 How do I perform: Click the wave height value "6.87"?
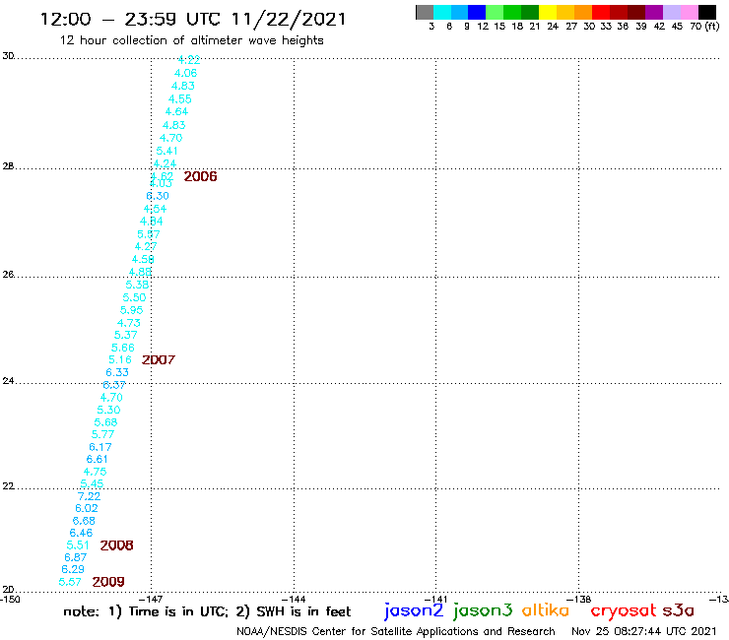tap(75, 557)
